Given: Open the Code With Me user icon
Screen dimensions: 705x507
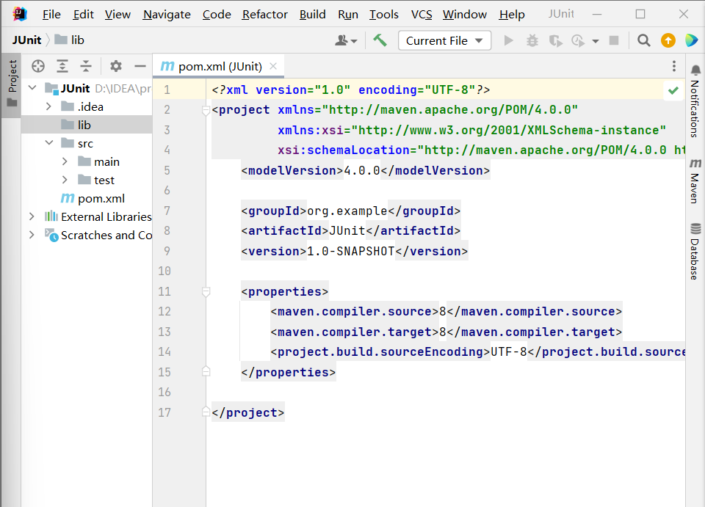Looking at the screenshot, I should point(346,41).
